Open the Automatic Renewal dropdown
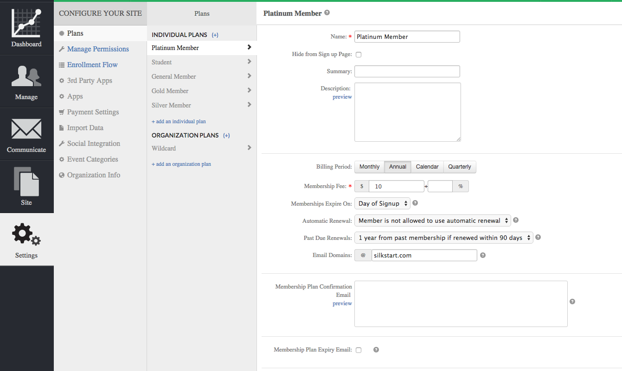The width and height of the screenshot is (622, 371). [432, 221]
